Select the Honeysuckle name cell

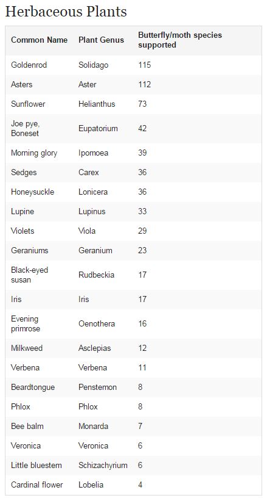tap(32, 192)
